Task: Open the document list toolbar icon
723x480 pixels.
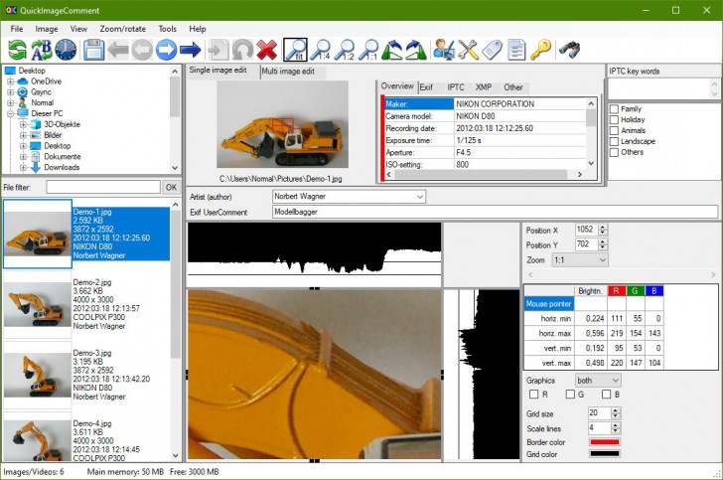Action: coord(516,50)
